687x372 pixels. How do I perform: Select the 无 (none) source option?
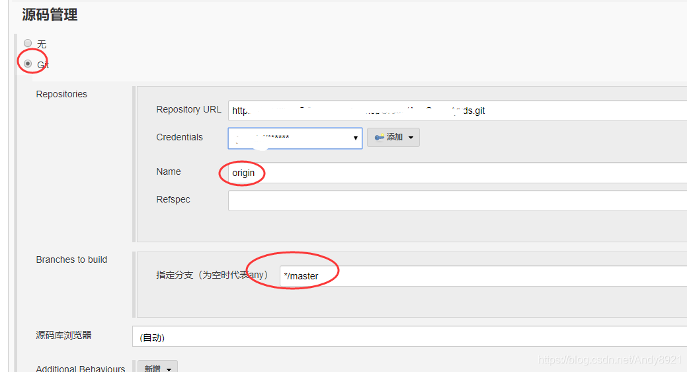point(28,43)
